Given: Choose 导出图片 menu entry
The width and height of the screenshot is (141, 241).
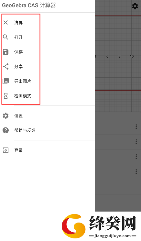Looking at the screenshot, I should pos(23,81).
